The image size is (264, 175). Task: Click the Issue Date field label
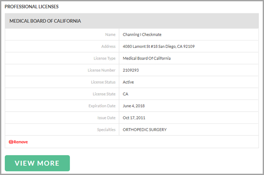(x=106, y=117)
